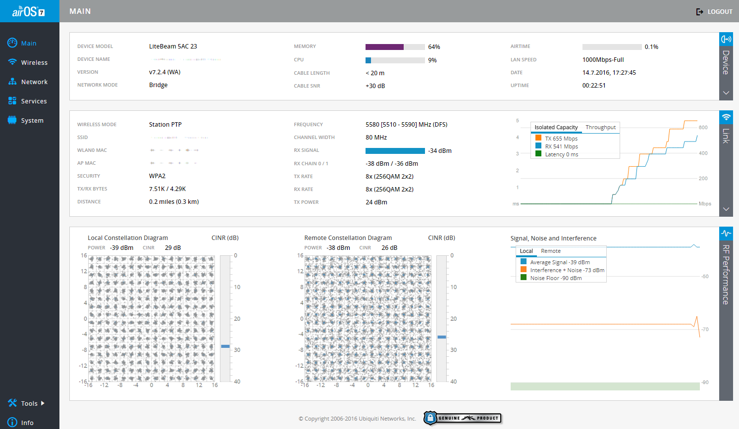
Task: Open the Info menu label
Action: click(27, 423)
